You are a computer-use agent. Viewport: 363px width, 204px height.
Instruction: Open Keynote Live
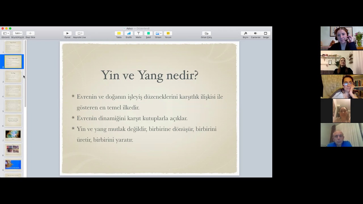point(79,33)
